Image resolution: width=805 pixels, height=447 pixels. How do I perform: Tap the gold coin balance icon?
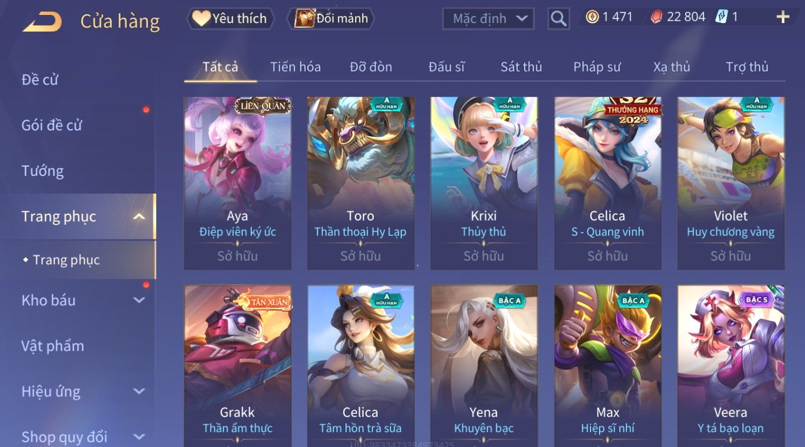[x=592, y=17]
